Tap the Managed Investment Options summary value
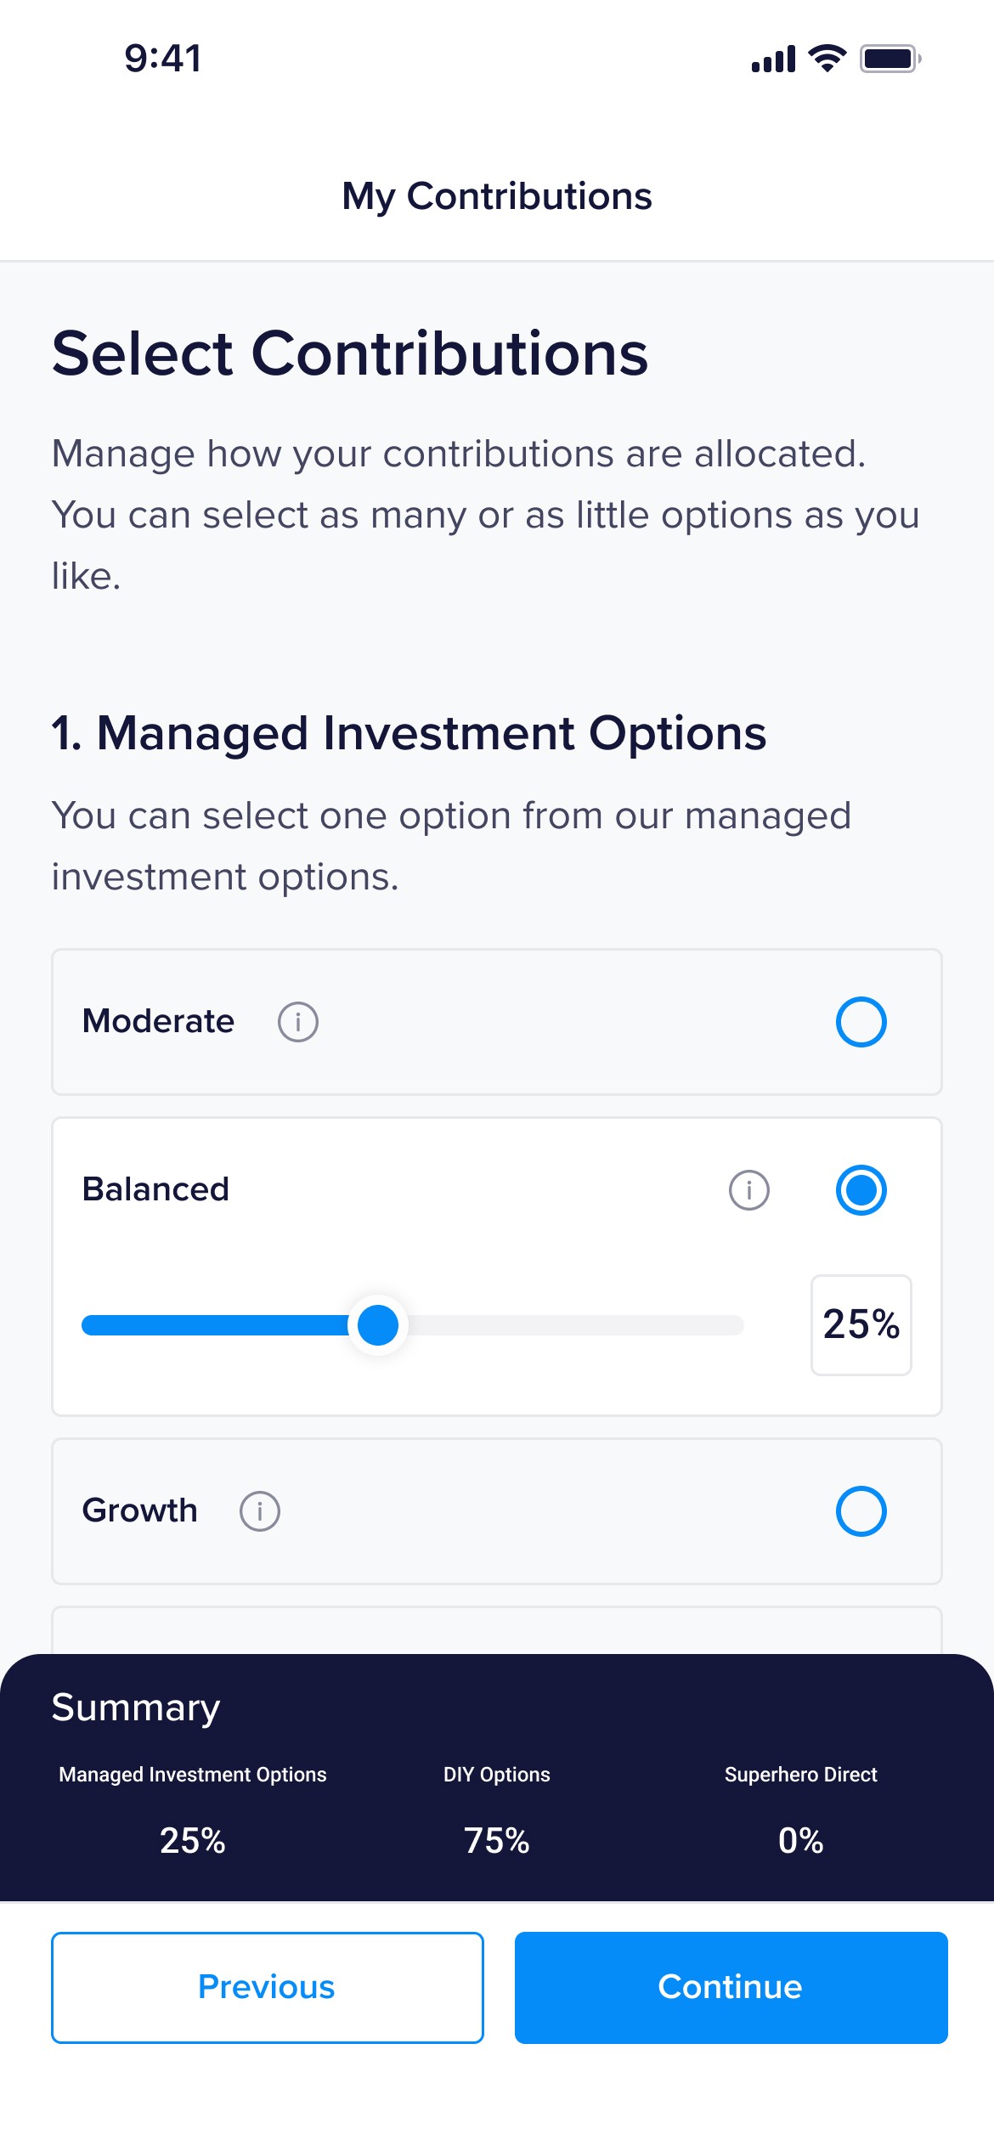 [x=193, y=1841]
